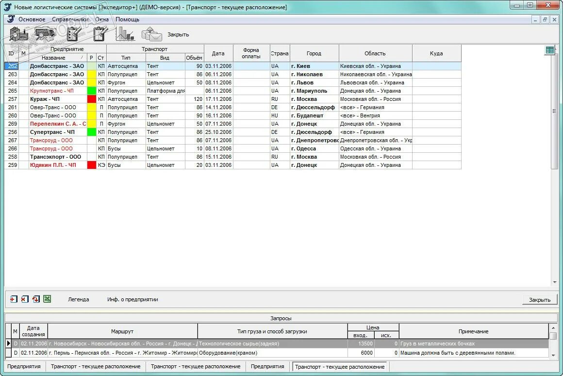
Task: Click the г. Мариуполь city cell
Action: click(x=314, y=91)
